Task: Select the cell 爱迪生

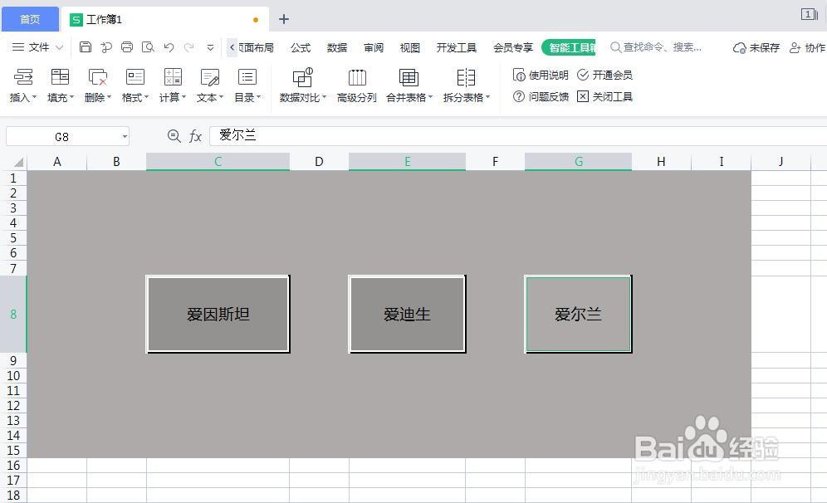Action: point(407,315)
